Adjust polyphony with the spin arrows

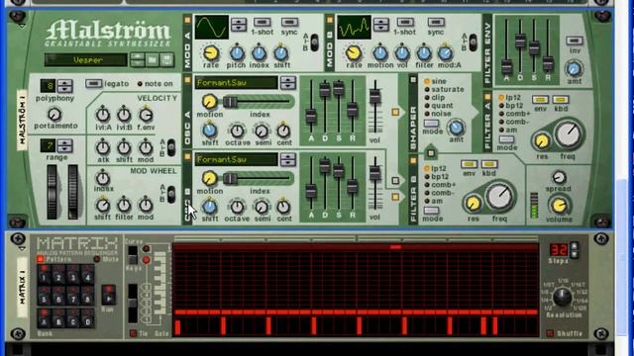(64, 86)
